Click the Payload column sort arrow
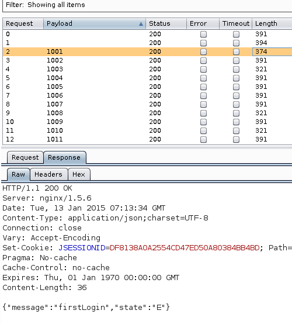292x324 pixels. [141, 24]
